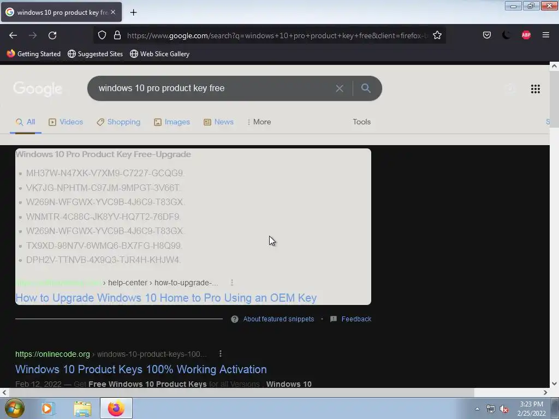559x419 pixels.
Task: Switch to the Videos tab
Action: (x=66, y=122)
